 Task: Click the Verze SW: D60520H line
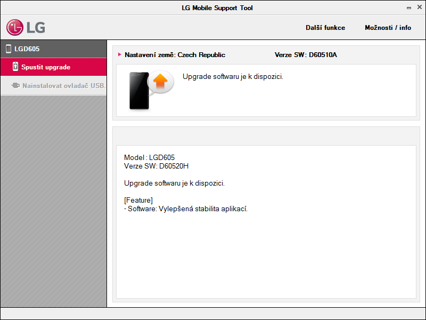pos(156,166)
